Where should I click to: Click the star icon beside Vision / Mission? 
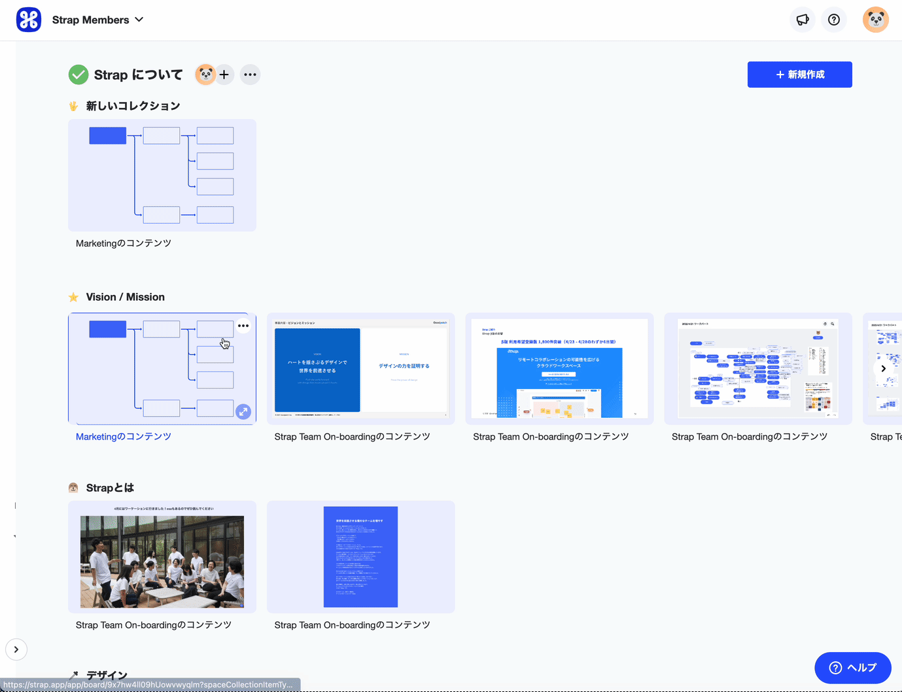[x=73, y=297]
